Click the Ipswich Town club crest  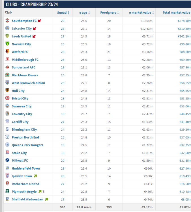tap(7, 176)
